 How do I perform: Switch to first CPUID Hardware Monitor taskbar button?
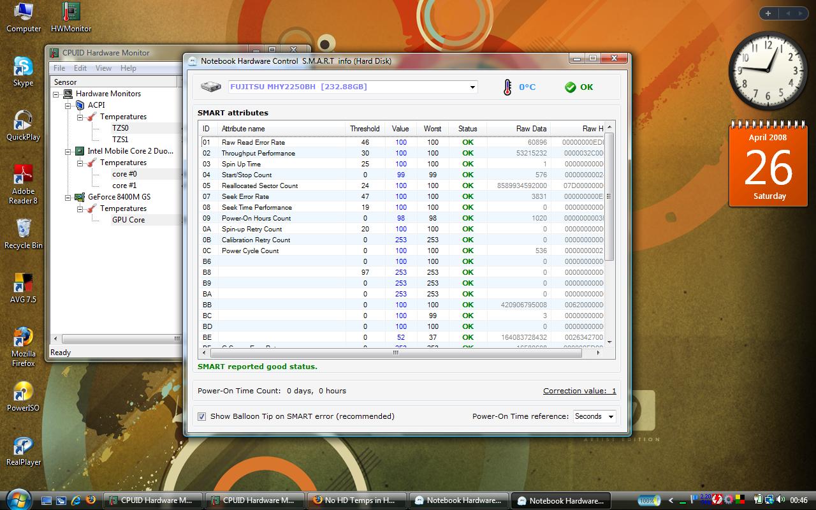click(x=152, y=500)
